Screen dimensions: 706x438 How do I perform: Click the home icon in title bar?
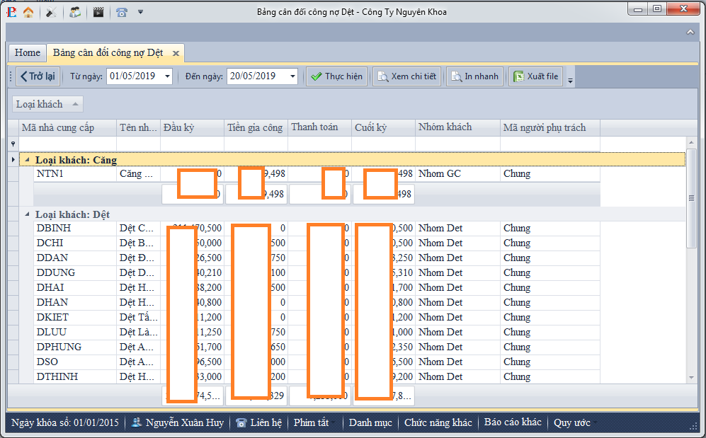(28, 12)
